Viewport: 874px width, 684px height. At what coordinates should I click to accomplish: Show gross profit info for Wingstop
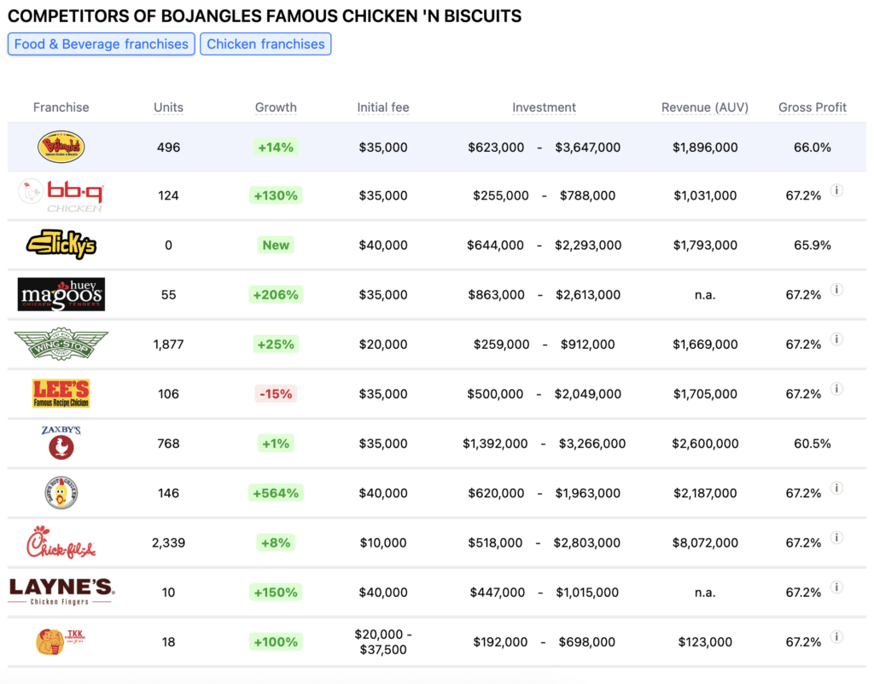pos(836,339)
